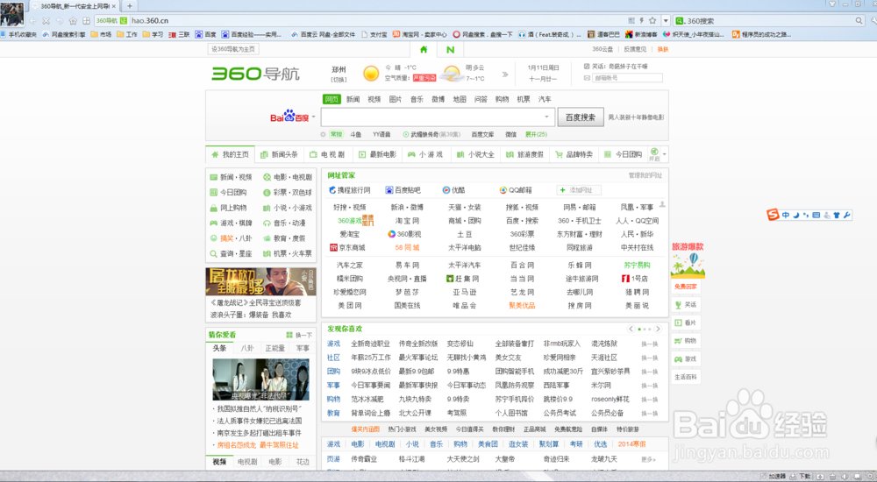Viewport: 877px width, 482px height.
Task: Open 最新电影 navigation tab
Action: tap(377, 154)
